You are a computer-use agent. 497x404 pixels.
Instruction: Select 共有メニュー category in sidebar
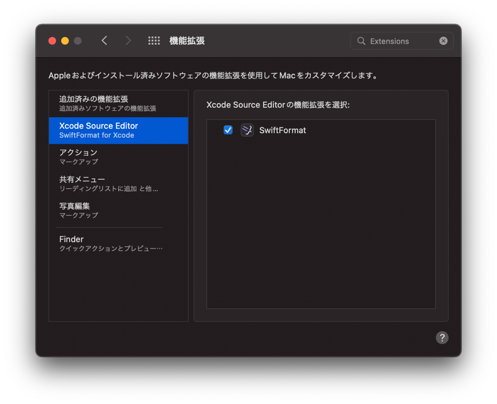pyautogui.click(x=118, y=184)
